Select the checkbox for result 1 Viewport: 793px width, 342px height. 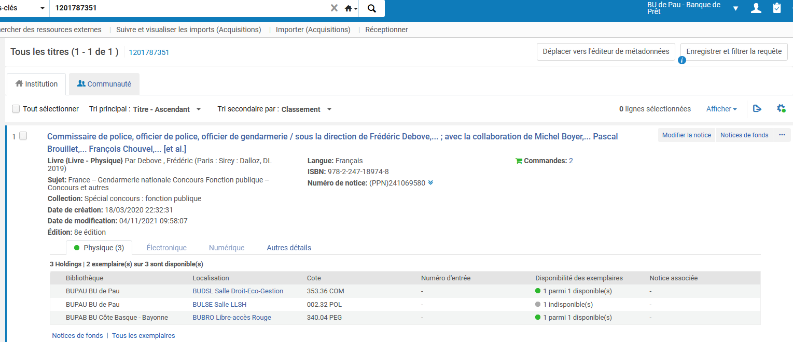(x=23, y=136)
